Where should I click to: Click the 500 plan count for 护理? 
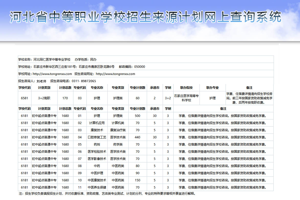tap(138, 116)
